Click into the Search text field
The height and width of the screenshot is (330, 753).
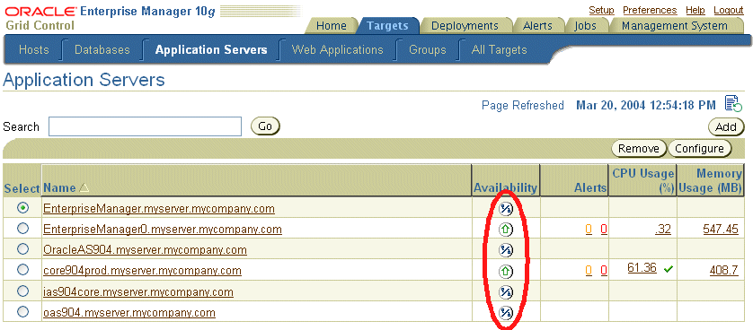pos(145,126)
